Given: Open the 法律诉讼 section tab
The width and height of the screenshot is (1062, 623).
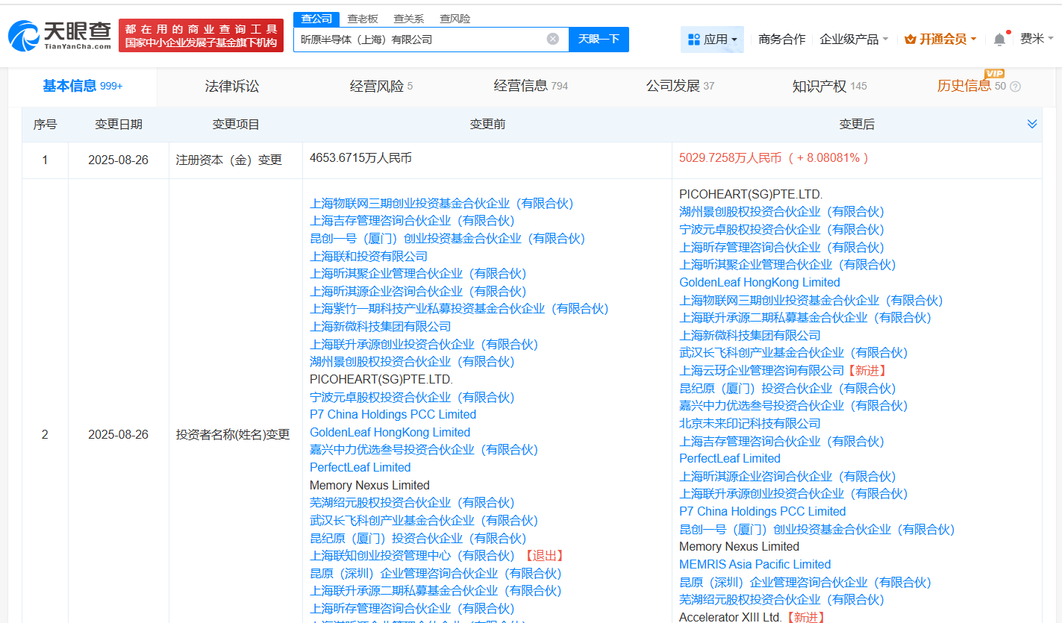Looking at the screenshot, I should [x=232, y=87].
